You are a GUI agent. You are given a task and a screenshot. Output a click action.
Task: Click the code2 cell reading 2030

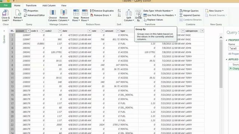coord(53,125)
